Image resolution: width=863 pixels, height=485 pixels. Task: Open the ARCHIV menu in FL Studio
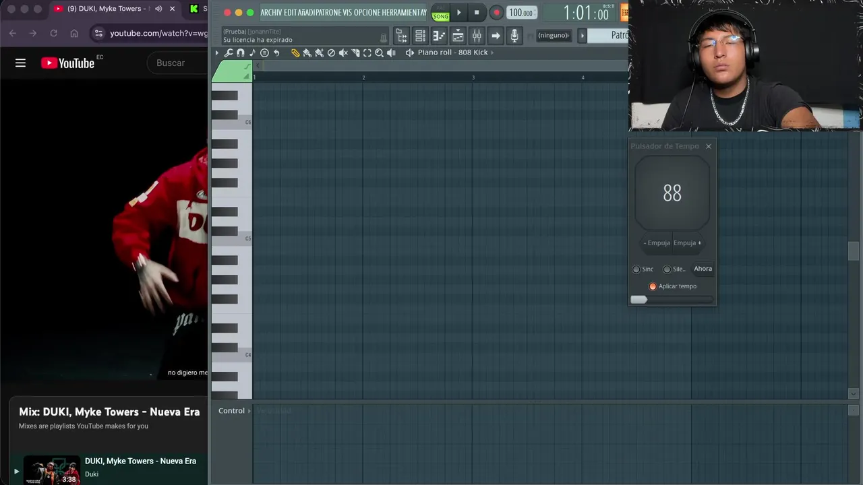click(272, 13)
